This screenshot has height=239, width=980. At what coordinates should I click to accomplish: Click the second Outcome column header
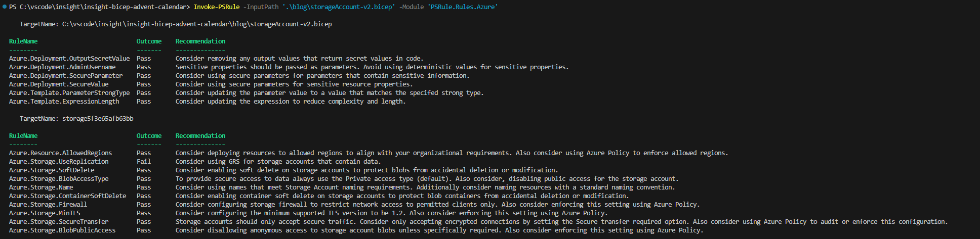(x=149, y=136)
